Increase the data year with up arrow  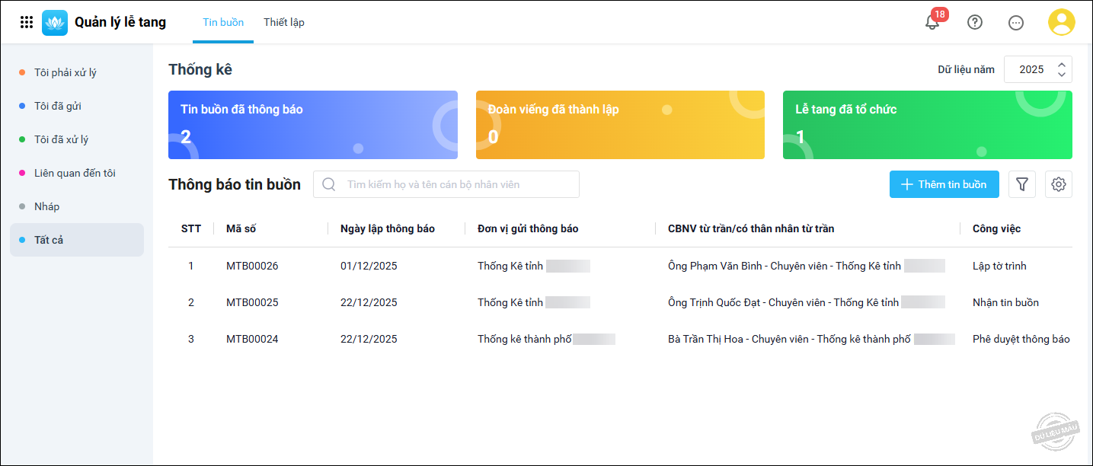1062,65
